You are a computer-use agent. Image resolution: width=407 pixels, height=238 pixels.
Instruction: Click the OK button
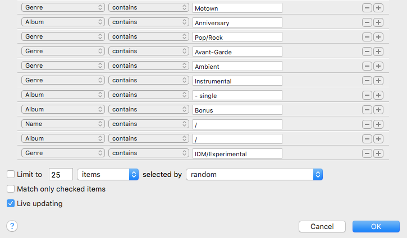click(376, 227)
